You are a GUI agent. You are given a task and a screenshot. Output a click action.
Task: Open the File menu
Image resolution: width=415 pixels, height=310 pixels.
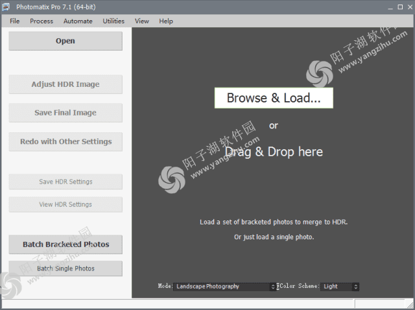coord(14,21)
